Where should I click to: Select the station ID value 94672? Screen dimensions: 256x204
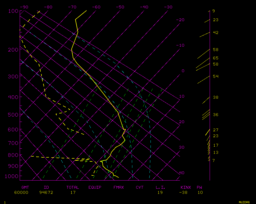tap(46, 193)
